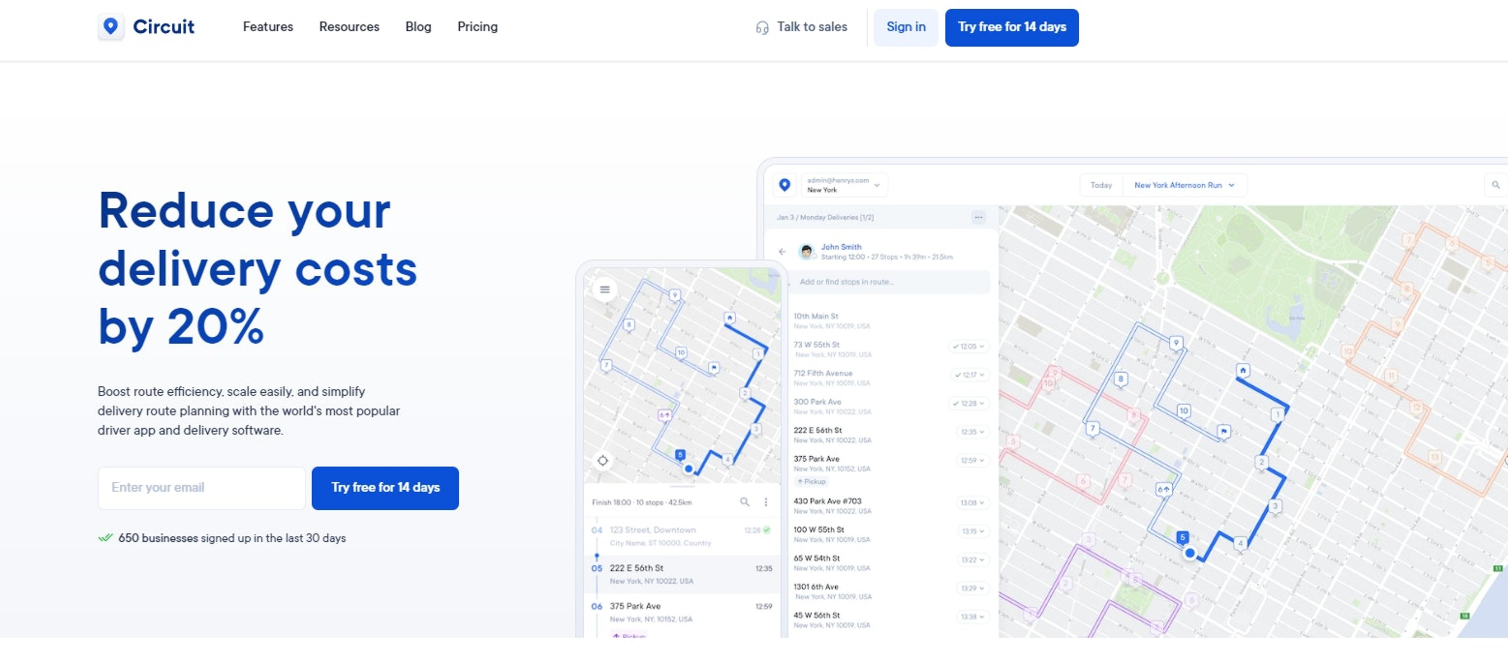Click the Circuit map pin logo

tap(111, 26)
